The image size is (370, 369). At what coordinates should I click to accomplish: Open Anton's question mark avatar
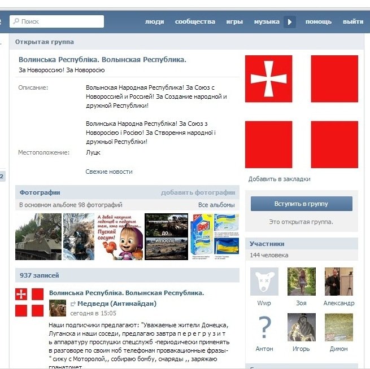[264, 327]
